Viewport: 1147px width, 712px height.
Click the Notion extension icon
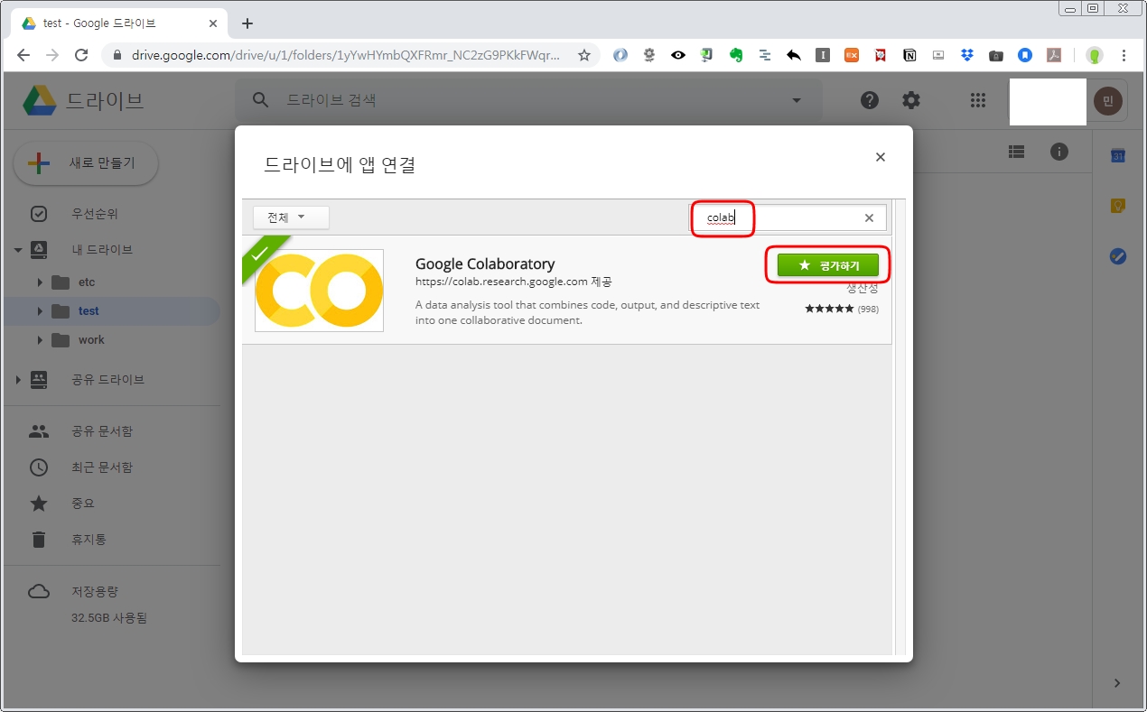pos(909,55)
